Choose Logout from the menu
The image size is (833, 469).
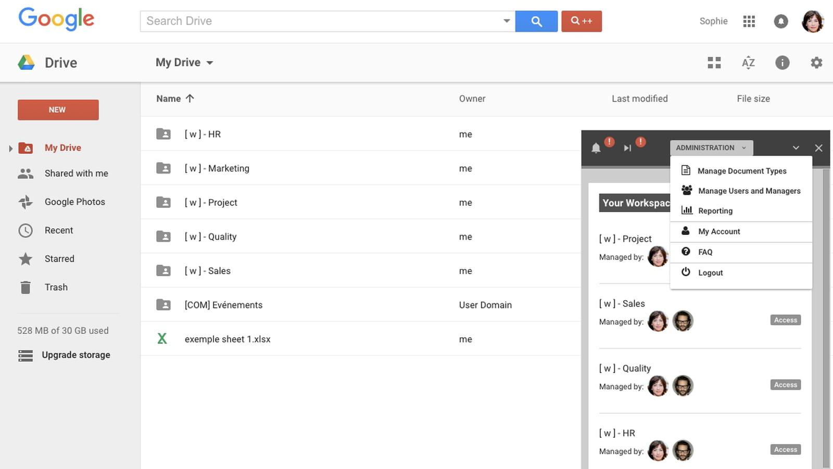[x=741, y=273]
